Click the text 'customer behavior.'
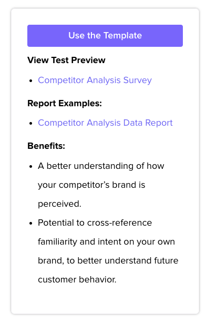The height and width of the screenshot is (324, 206). point(77,280)
